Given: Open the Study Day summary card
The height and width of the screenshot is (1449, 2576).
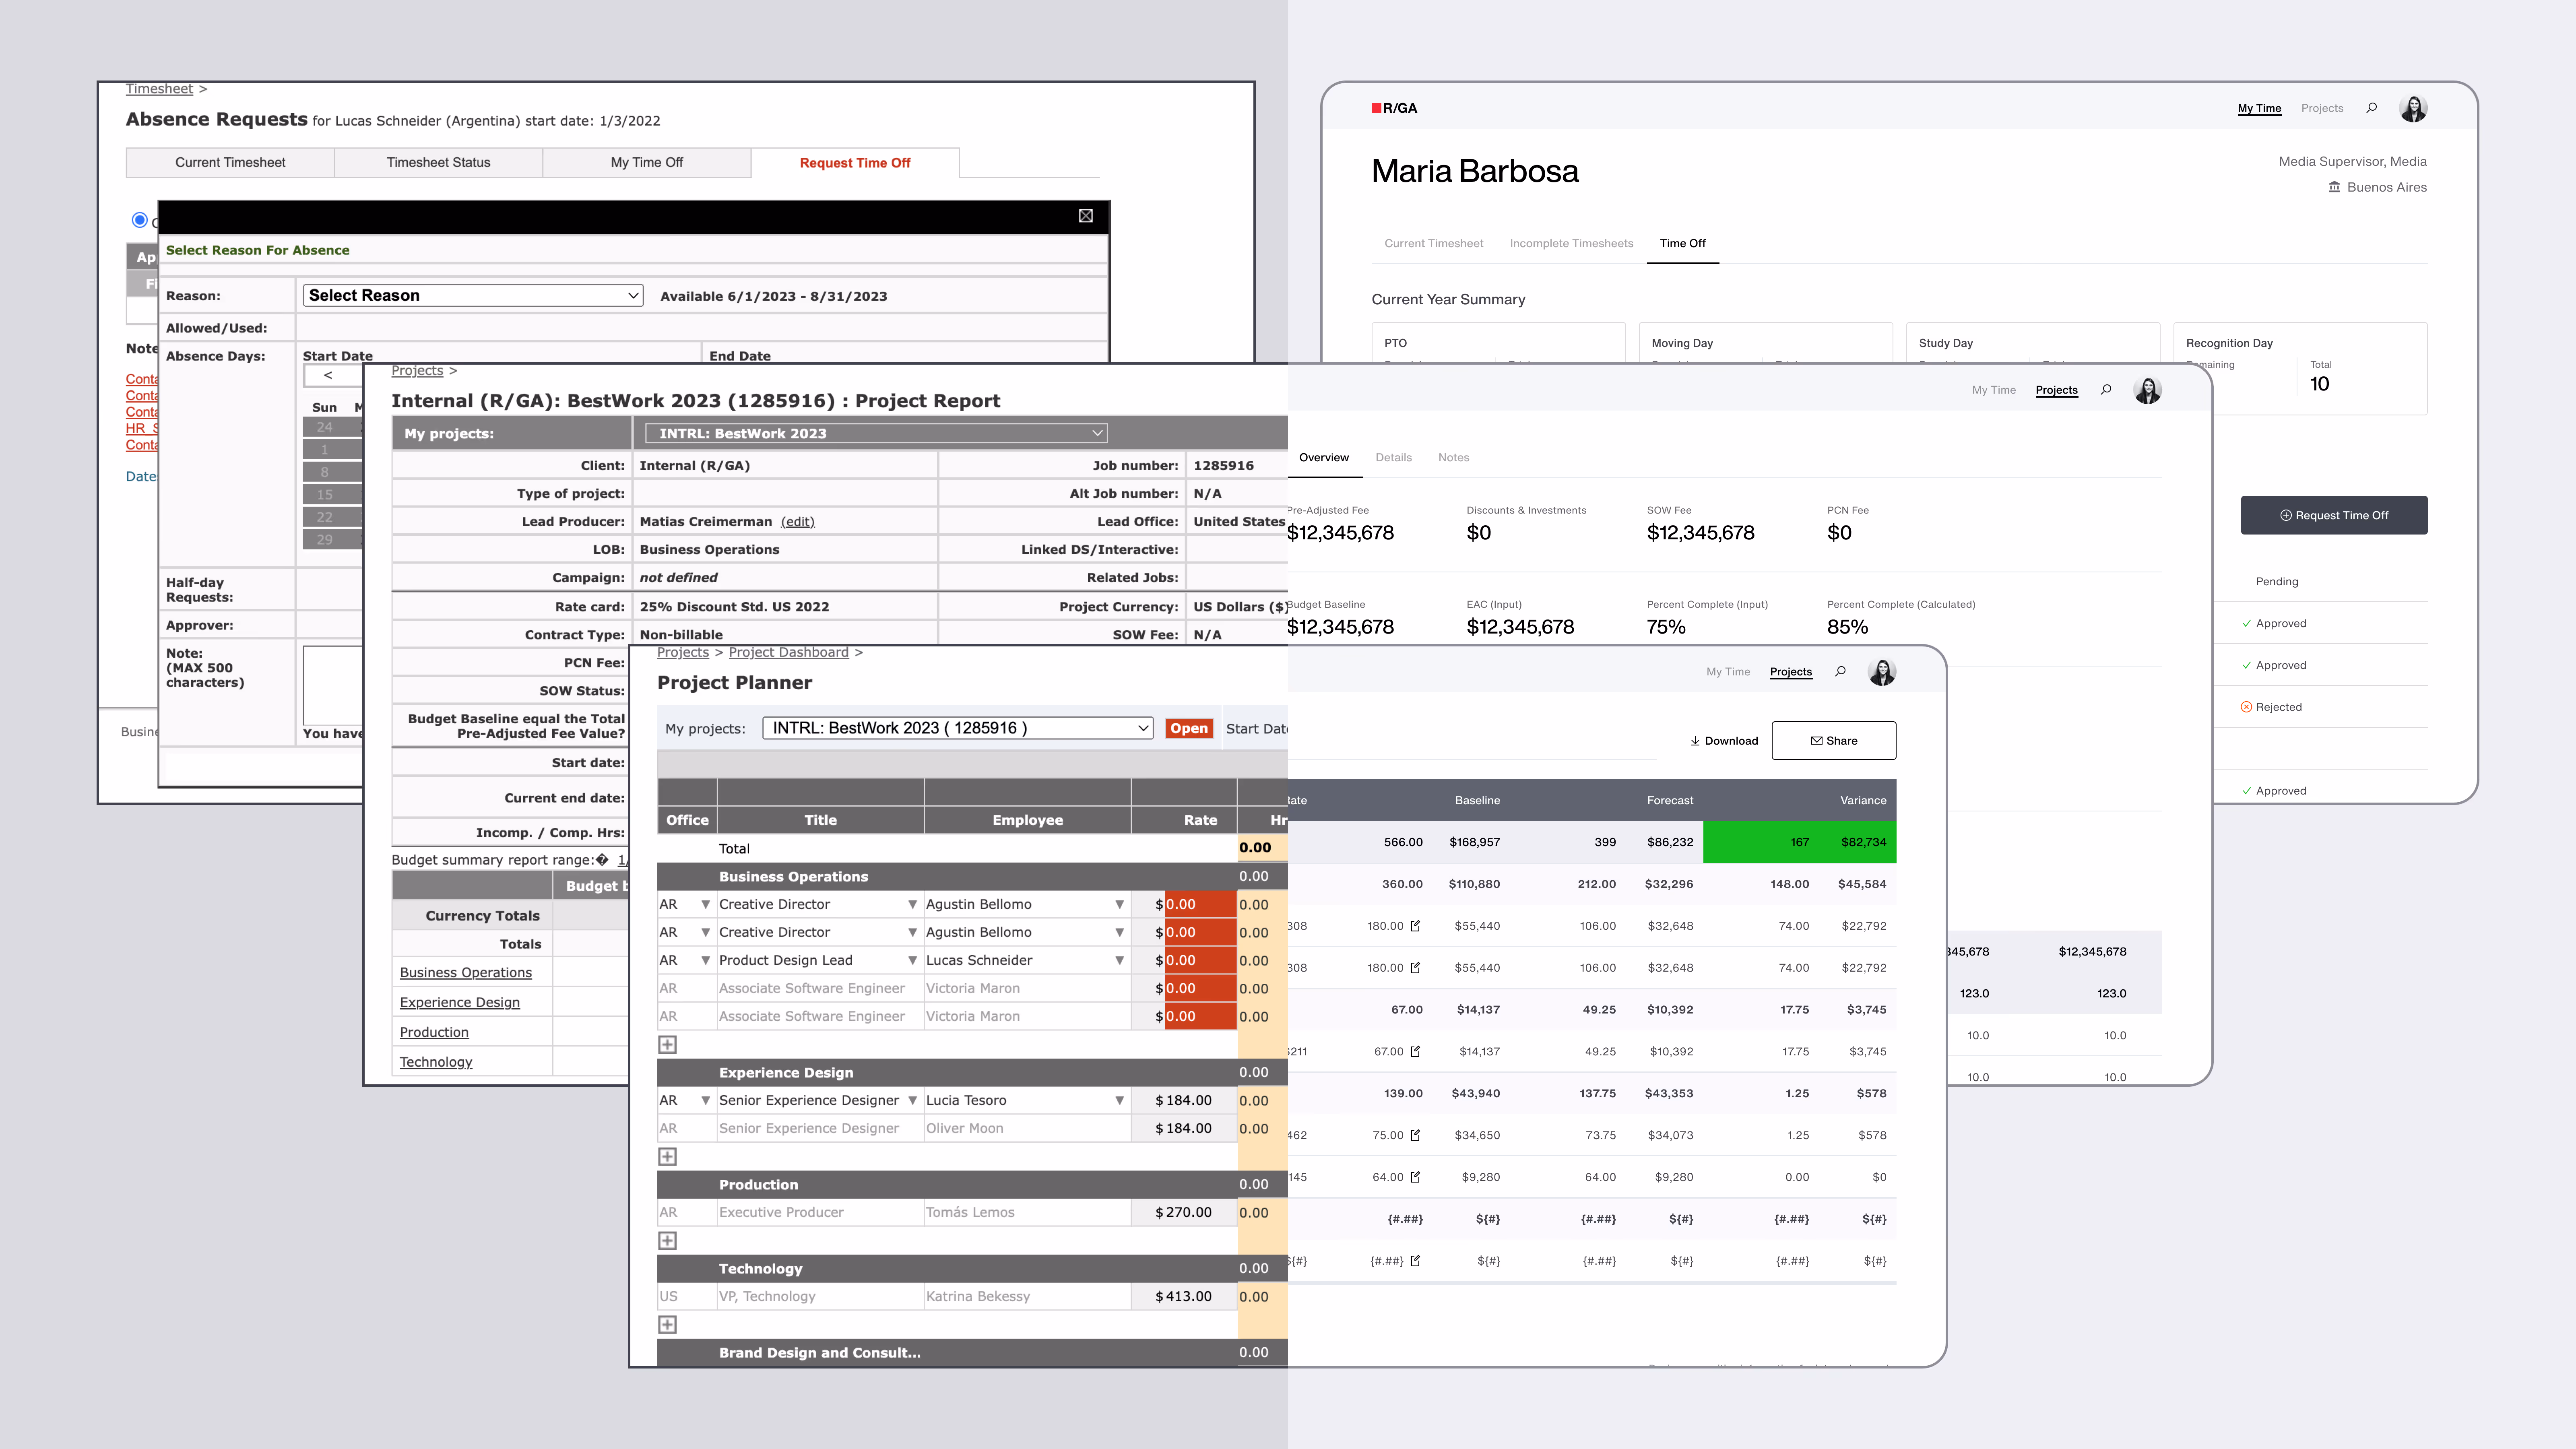Looking at the screenshot, I should coord(2033,343).
